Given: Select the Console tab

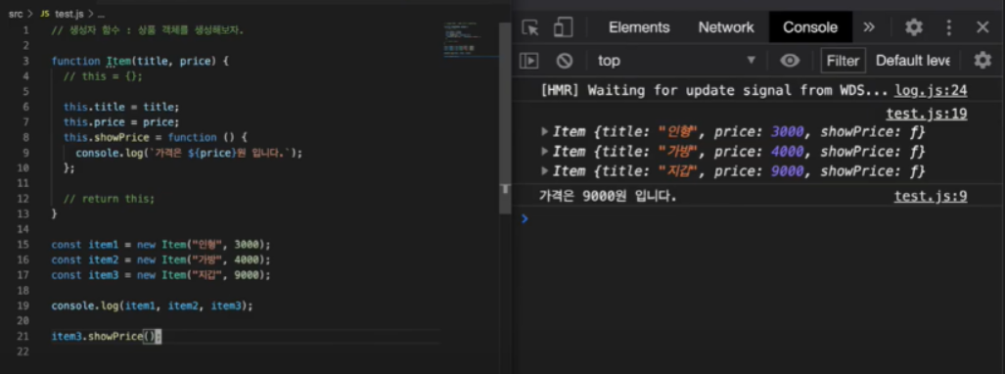Looking at the screenshot, I should pyautogui.click(x=810, y=27).
